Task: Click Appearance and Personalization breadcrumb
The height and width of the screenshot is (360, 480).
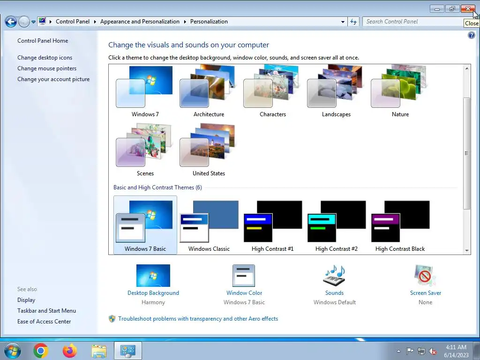Action: click(x=140, y=22)
